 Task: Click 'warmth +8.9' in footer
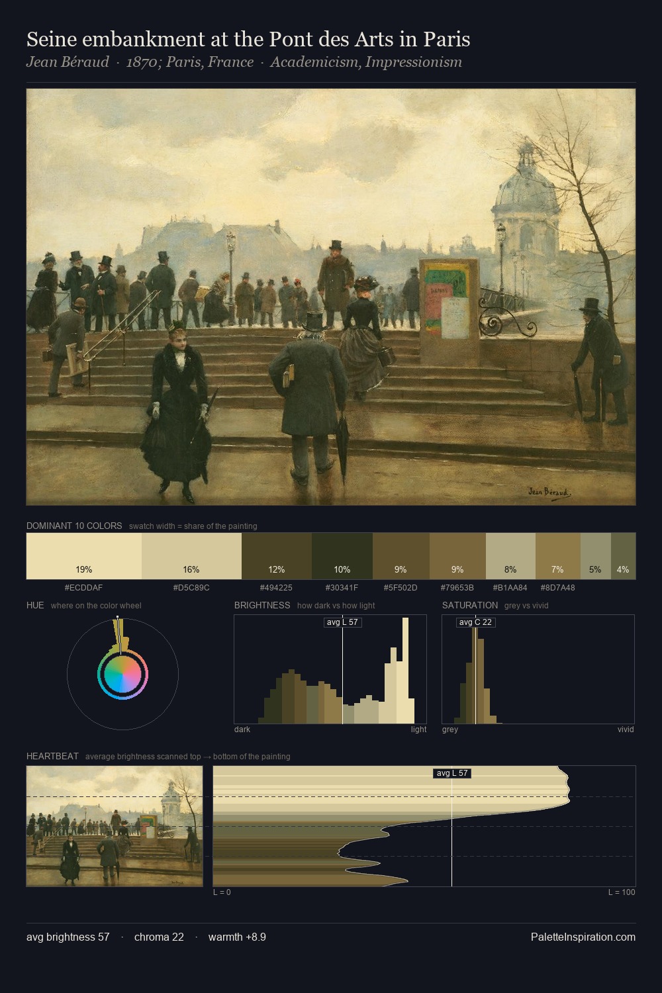tap(237, 937)
